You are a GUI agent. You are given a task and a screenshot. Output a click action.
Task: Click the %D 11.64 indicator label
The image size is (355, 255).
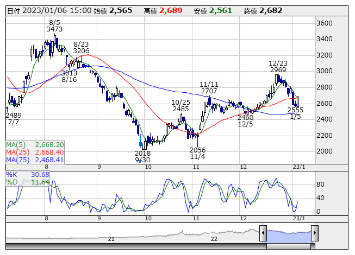(x=28, y=182)
